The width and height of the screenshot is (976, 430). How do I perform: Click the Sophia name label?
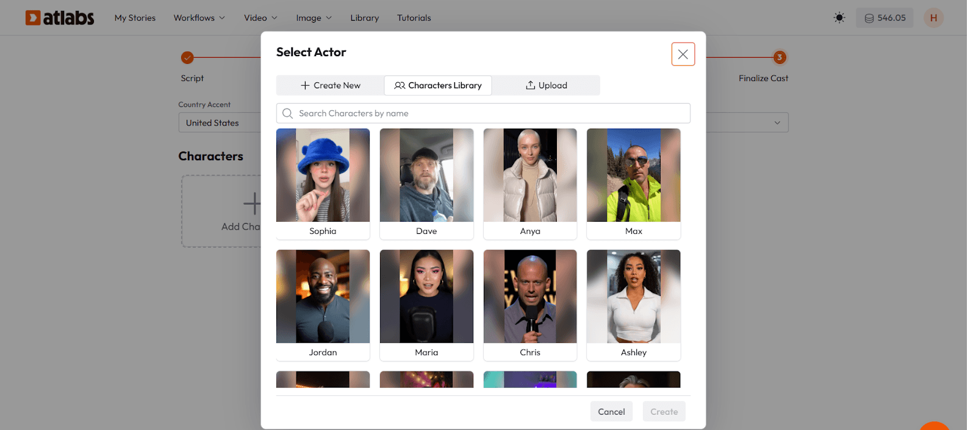coord(323,231)
